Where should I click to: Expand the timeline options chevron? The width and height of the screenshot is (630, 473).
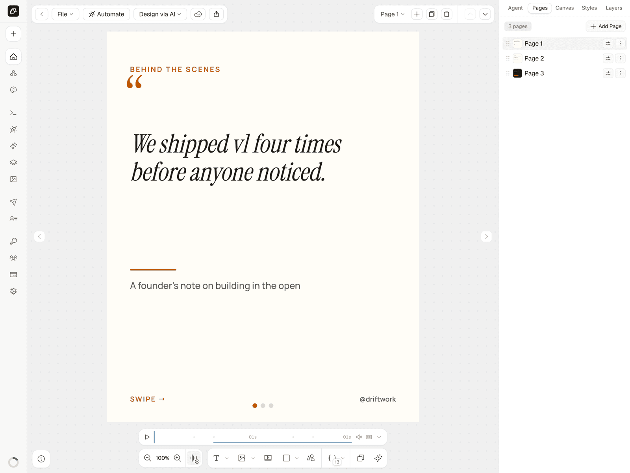379,437
